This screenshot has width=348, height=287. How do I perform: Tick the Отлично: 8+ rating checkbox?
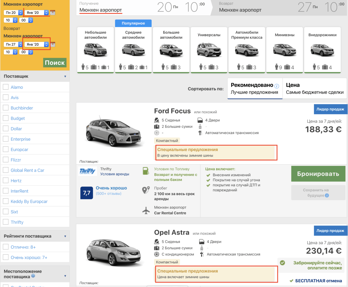pos(6,247)
